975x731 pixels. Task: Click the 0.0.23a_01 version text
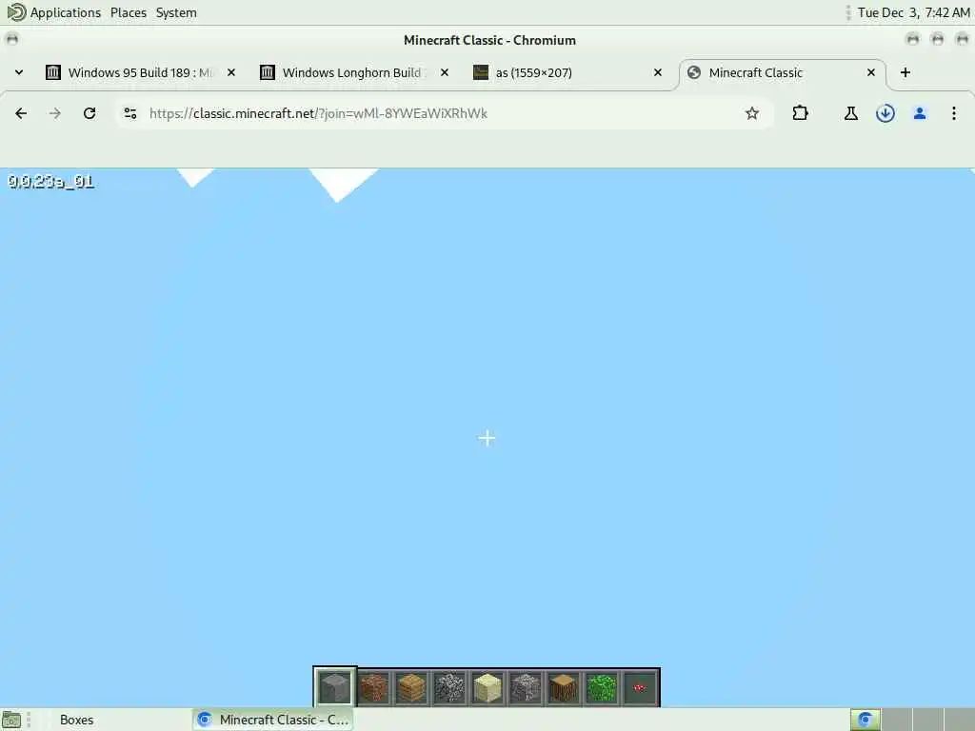[51, 182]
